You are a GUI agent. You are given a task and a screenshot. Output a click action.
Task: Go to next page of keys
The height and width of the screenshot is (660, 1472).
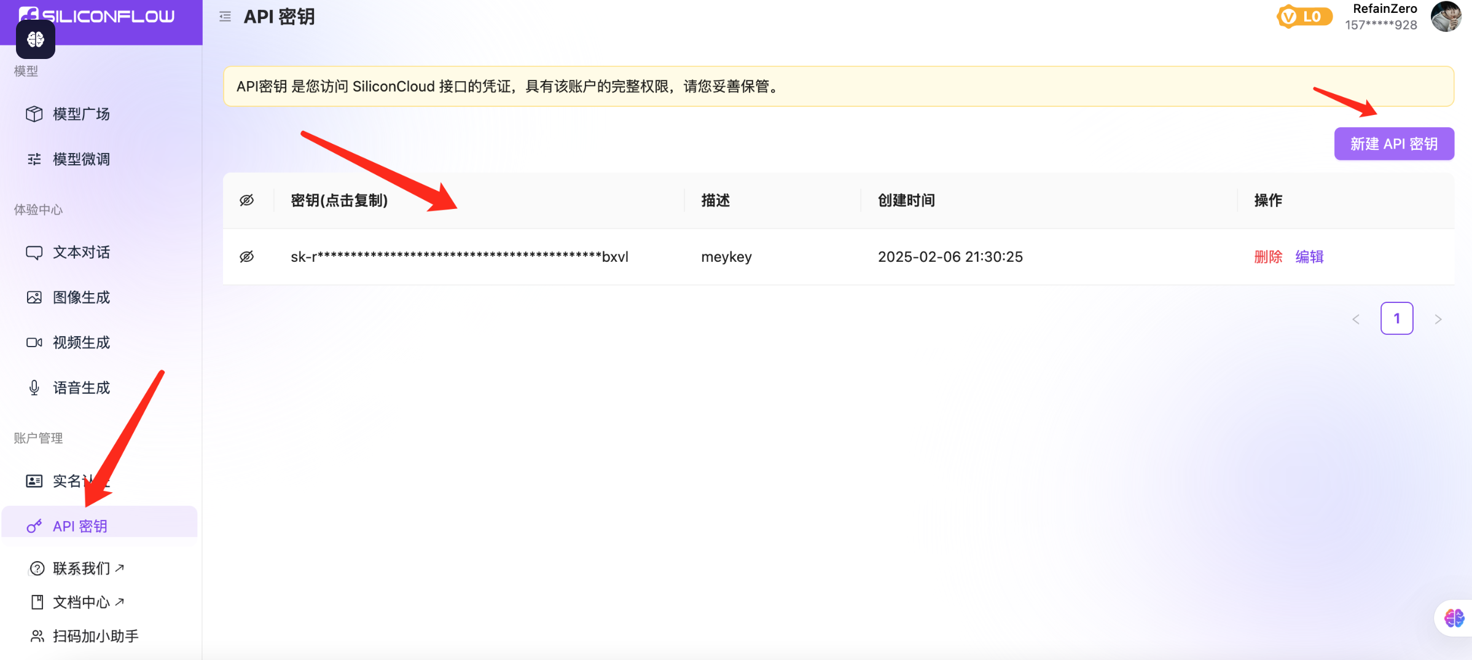(x=1438, y=319)
